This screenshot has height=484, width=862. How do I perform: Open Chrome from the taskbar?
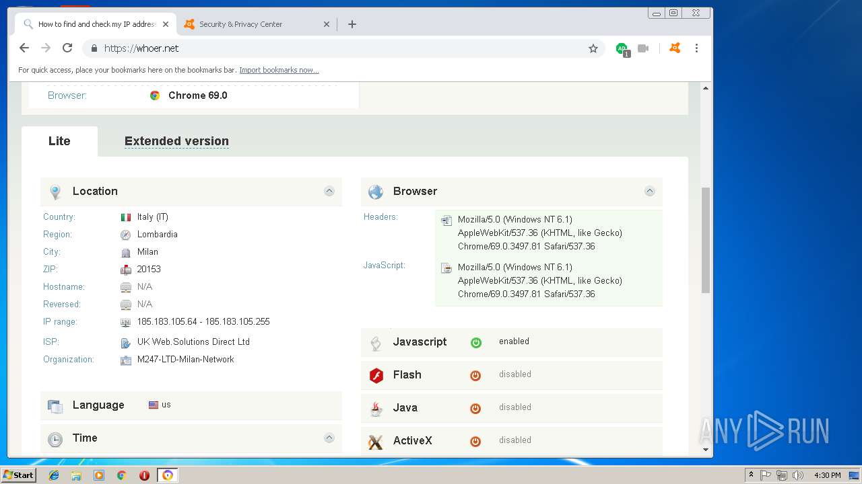tap(121, 475)
